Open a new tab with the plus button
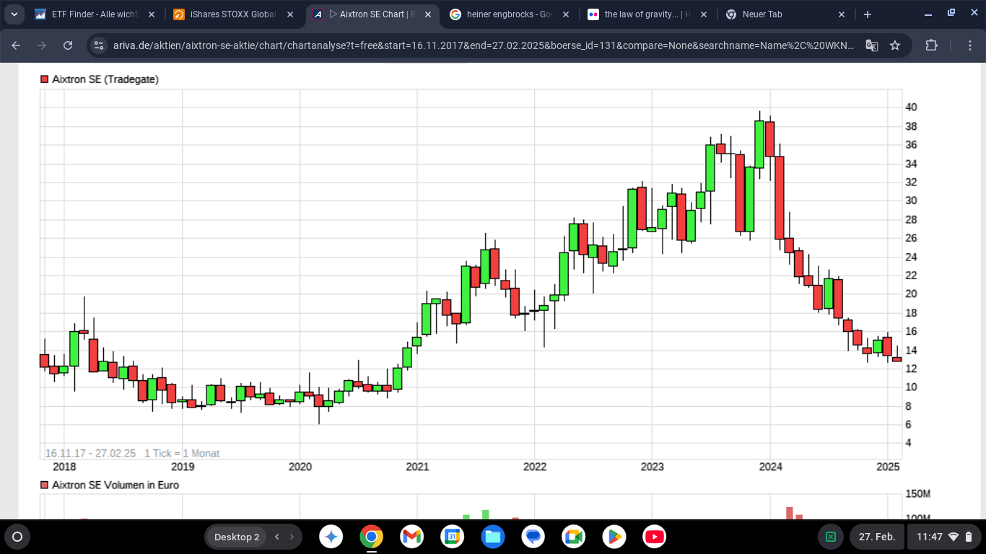Screen dimensions: 986x554 pyautogui.click(x=868, y=14)
